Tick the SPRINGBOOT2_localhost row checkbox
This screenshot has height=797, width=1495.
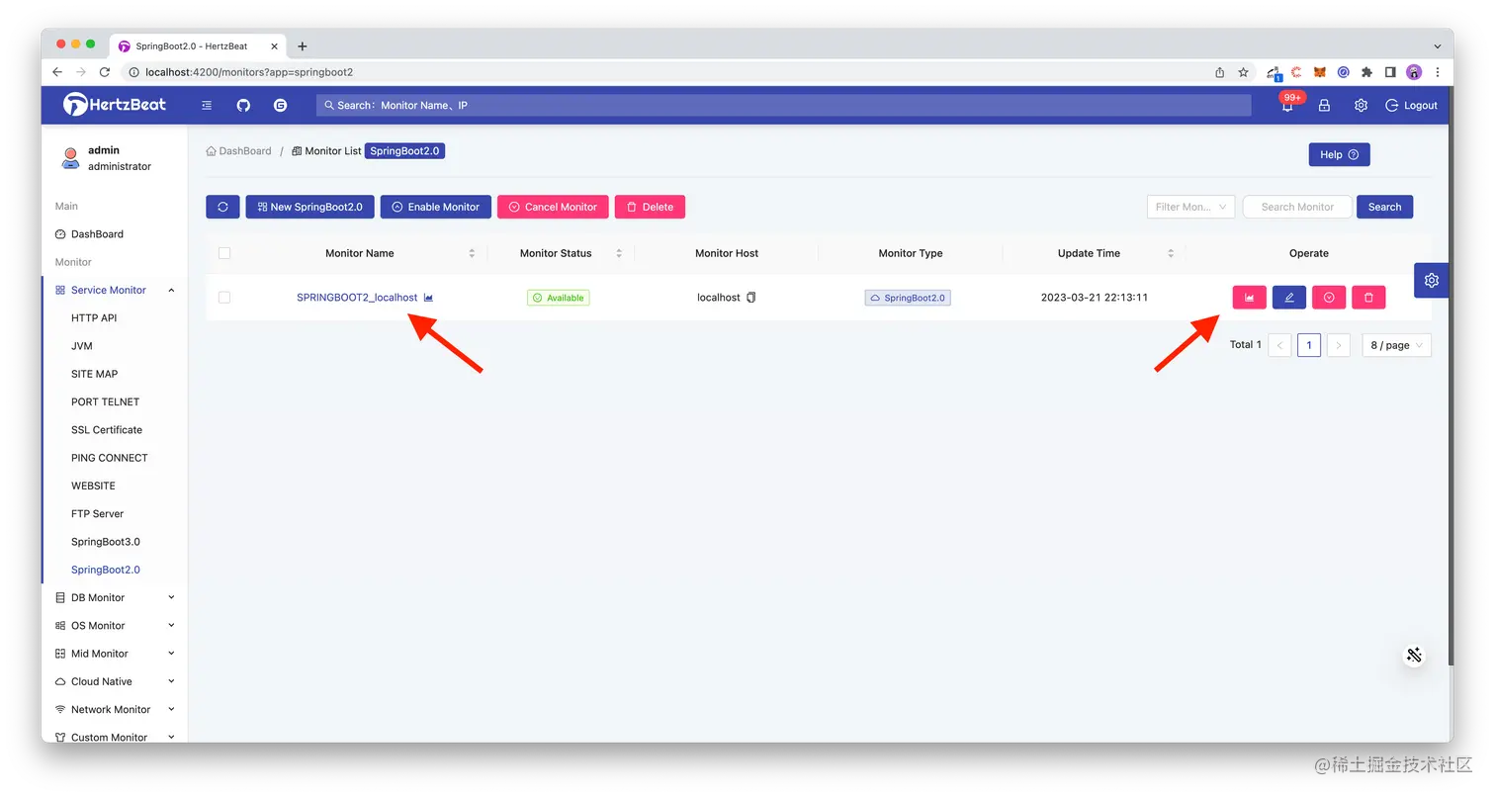pyautogui.click(x=224, y=297)
